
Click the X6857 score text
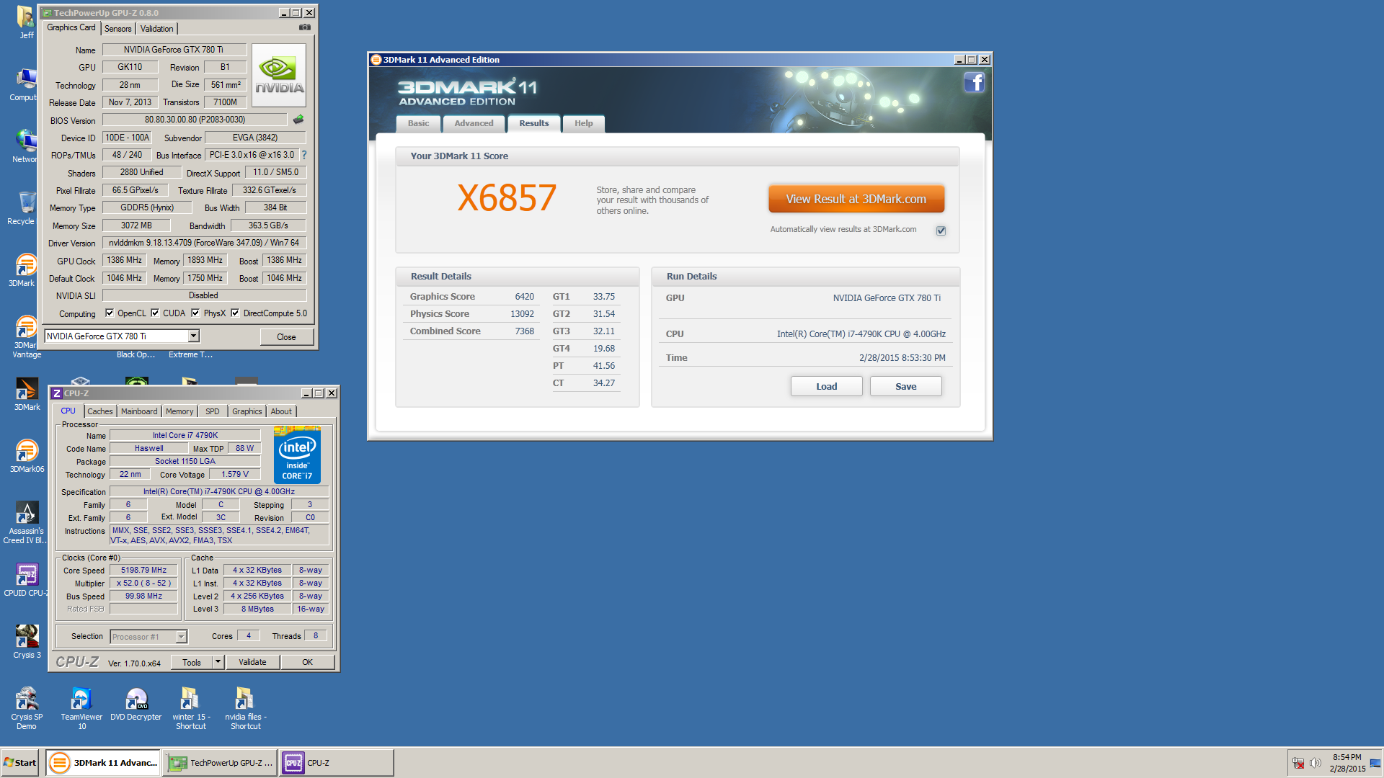click(507, 198)
